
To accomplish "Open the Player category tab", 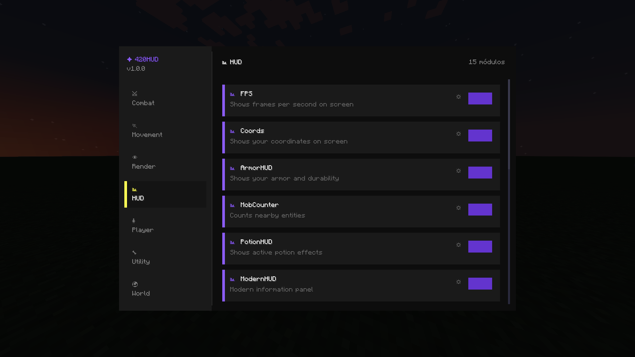I will [165, 226].
